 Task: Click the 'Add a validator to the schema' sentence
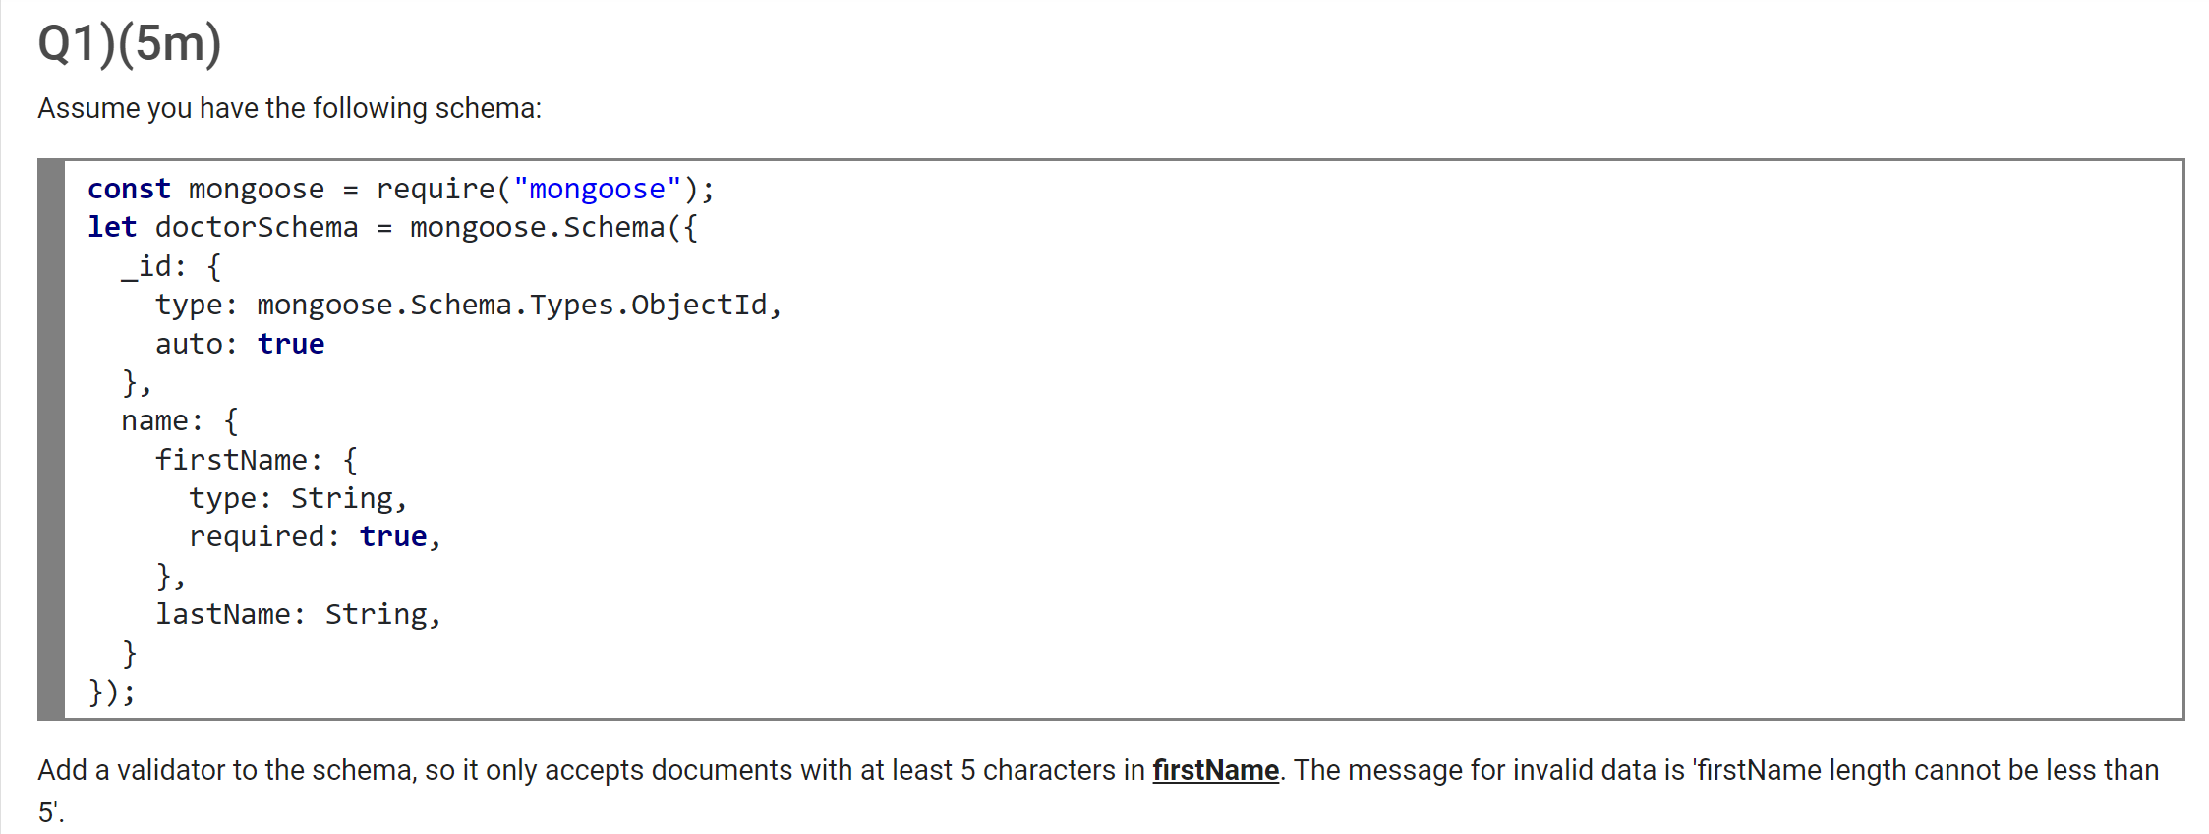(x=229, y=770)
